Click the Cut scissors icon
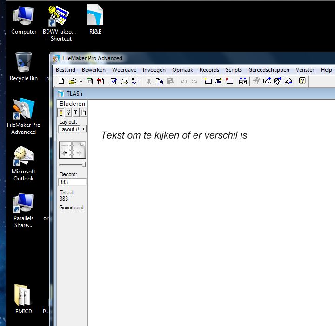This screenshot has width=335, height=326. click(x=149, y=82)
